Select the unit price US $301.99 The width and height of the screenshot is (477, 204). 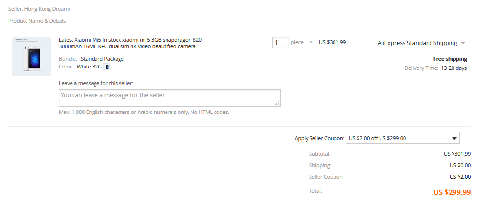[x=332, y=42]
